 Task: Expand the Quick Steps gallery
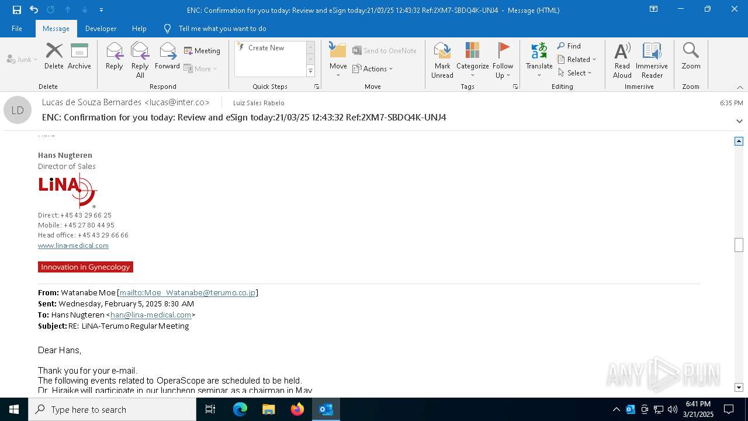click(x=311, y=71)
